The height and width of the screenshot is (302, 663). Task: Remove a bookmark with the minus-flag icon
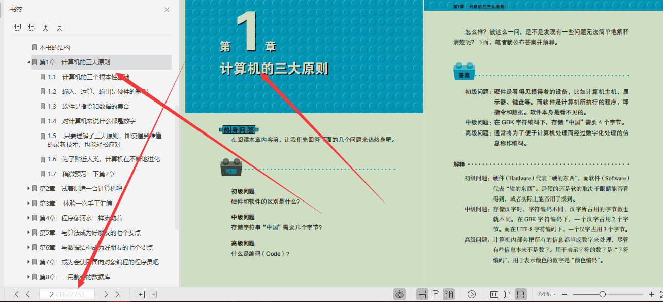click(x=58, y=27)
